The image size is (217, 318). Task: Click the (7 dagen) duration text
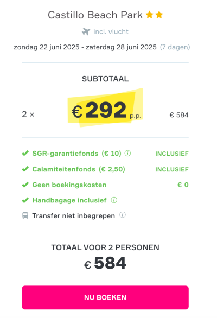pos(175,47)
